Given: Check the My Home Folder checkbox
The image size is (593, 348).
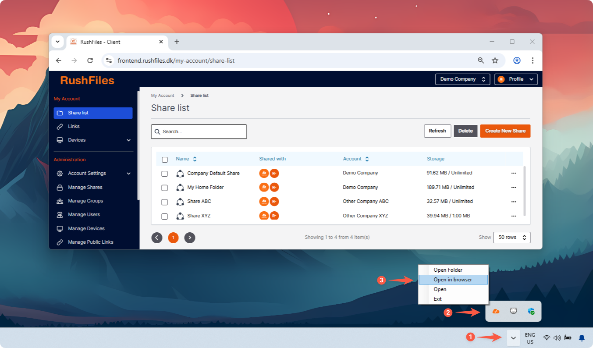Looking at the screenshot, I should 165,188.
